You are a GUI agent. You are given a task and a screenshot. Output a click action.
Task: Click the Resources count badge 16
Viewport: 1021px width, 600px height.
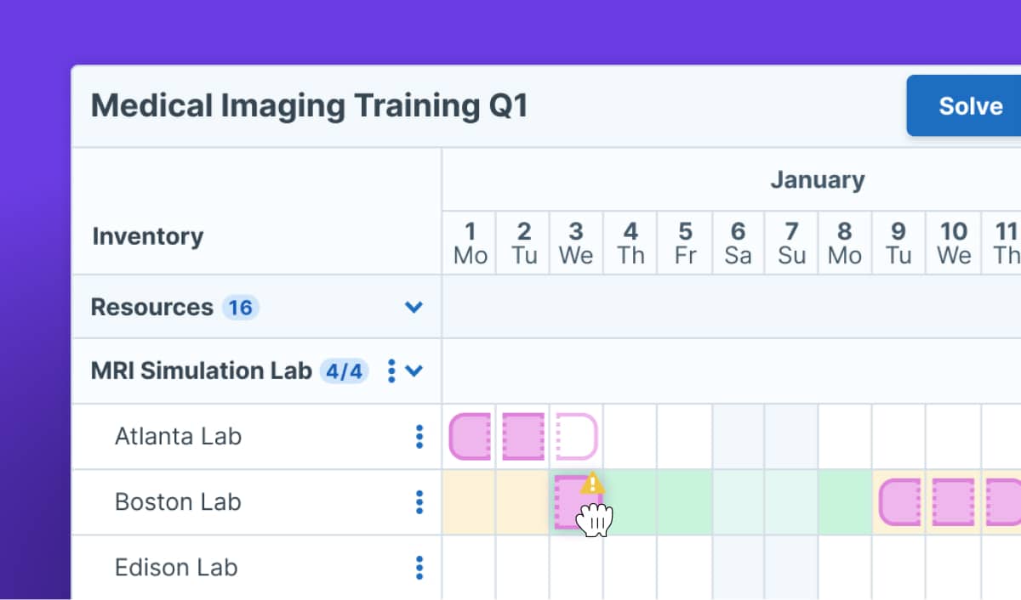(x=240, y=307)
